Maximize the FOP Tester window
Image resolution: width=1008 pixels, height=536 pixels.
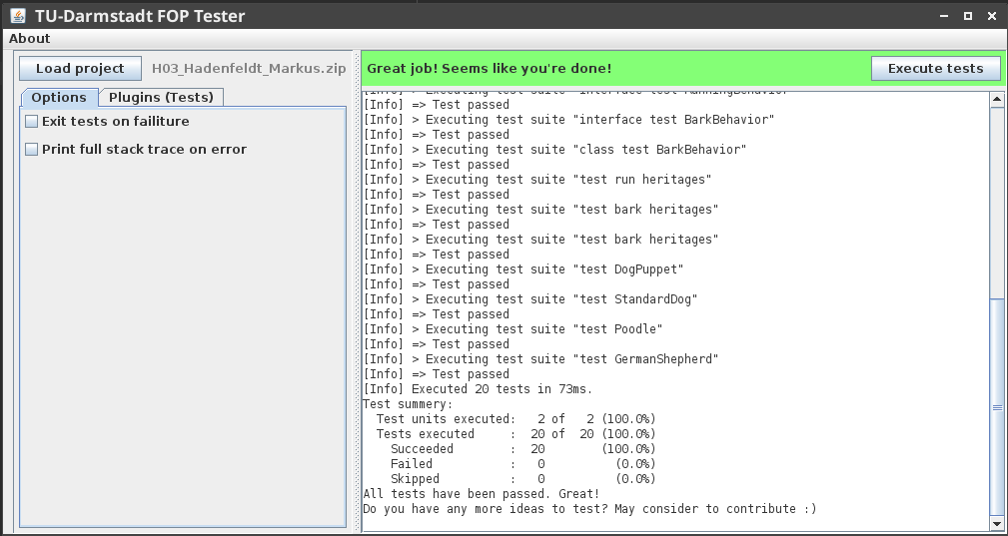(967, 16)
